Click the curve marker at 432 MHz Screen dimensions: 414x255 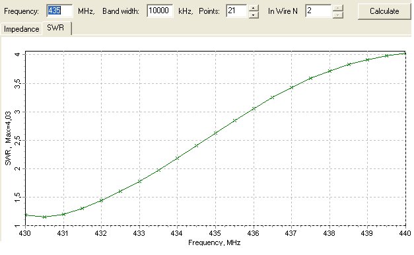102,200
